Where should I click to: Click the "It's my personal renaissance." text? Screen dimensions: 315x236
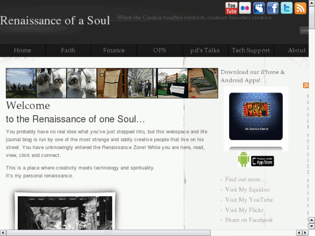tap(39, 176)
